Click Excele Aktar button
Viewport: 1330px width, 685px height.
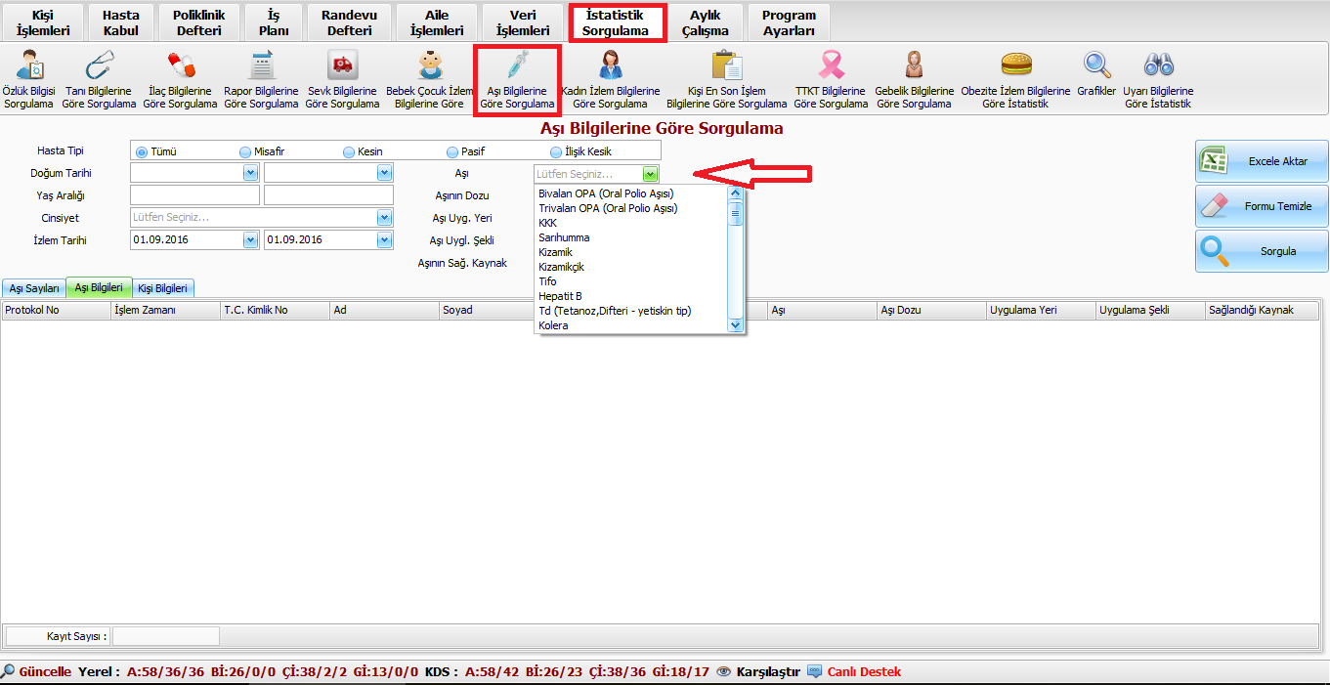click(1262, 161)
